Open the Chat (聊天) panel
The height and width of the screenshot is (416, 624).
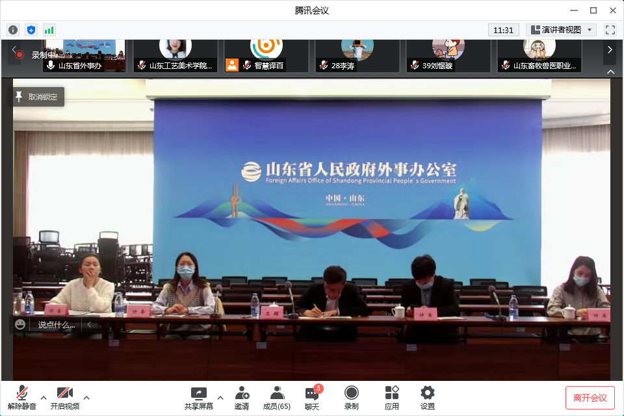(x=312, y=398)
